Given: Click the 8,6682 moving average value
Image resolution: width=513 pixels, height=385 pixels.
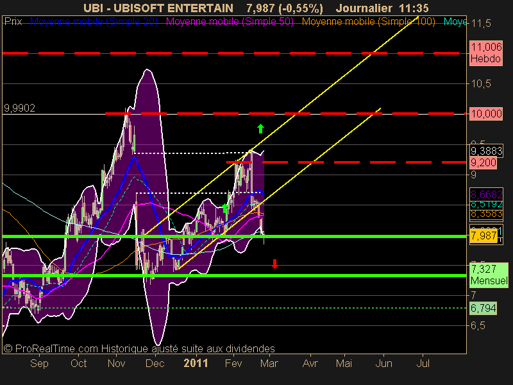Looking at the screenshot, I should (x=486, y=195).
